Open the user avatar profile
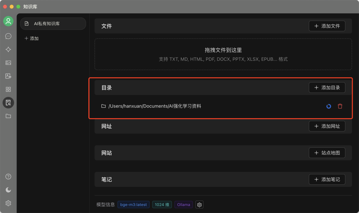 pyautogui.click(x=8, y=21)
